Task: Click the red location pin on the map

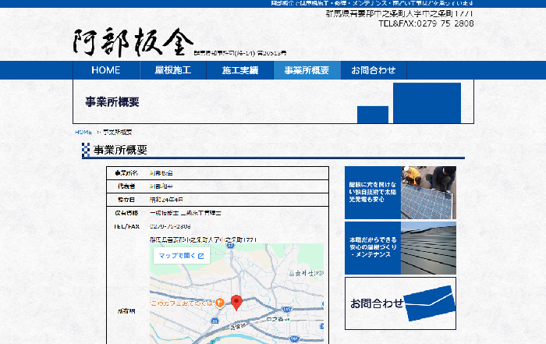Action: 236,303
